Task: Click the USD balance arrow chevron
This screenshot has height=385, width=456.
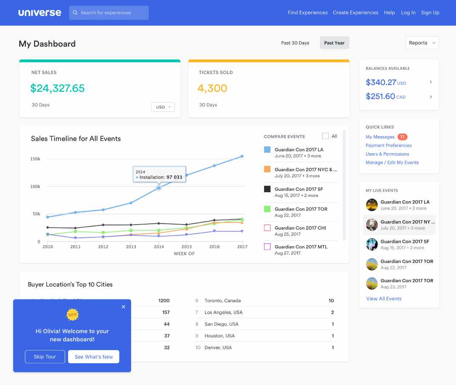Action: [430, 82]
